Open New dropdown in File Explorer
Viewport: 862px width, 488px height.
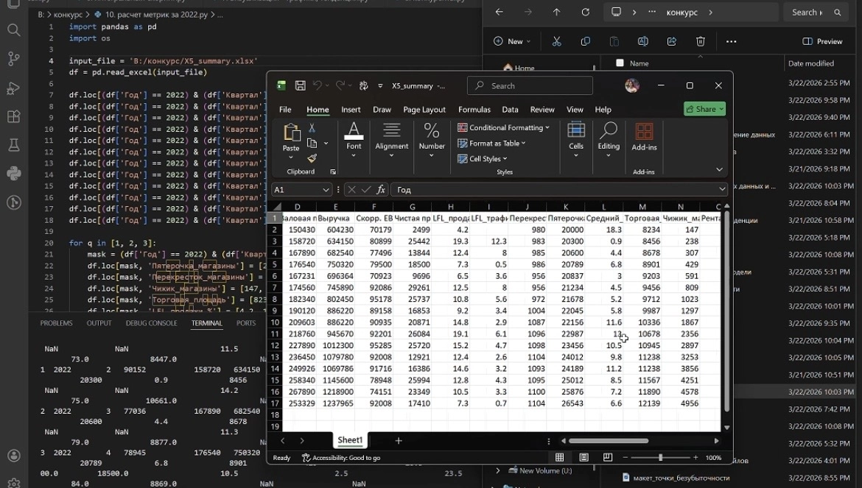tap(512, 41)
